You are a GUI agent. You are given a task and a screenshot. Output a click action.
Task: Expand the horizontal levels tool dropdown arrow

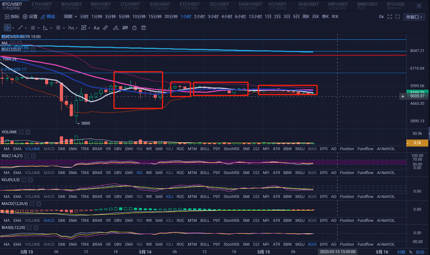tap(64, 28)
